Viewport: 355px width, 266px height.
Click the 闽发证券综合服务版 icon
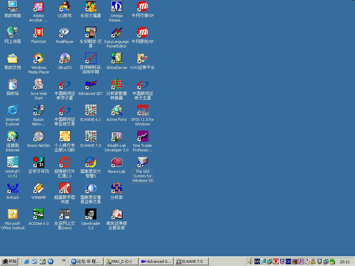(116, 214)
